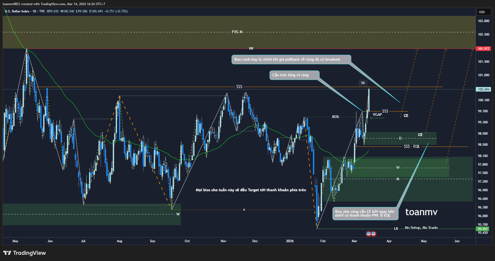Select the low value L99.586
The image size is (495, 261).
(x=82, y=11)
